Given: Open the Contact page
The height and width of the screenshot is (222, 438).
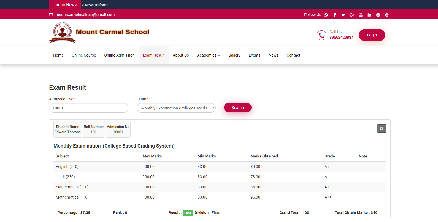Looking at the screenshot, I should click(x=293, y=55).
